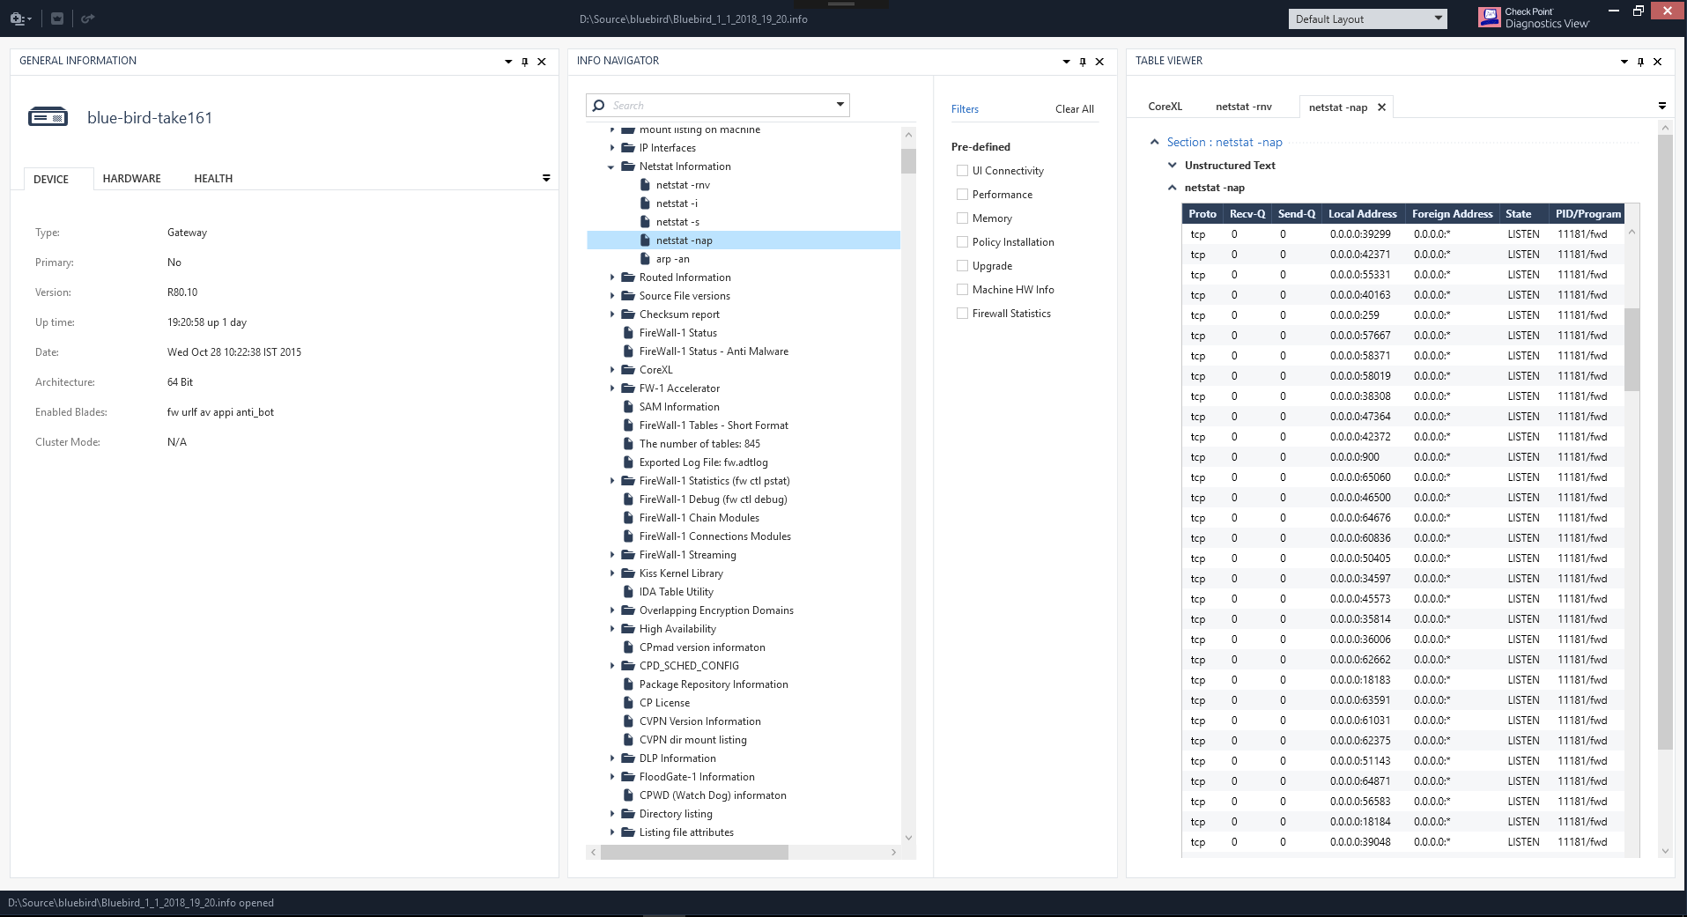Click into the Search input field
The image size is (1687, 917).
click(x=718, y=105)
